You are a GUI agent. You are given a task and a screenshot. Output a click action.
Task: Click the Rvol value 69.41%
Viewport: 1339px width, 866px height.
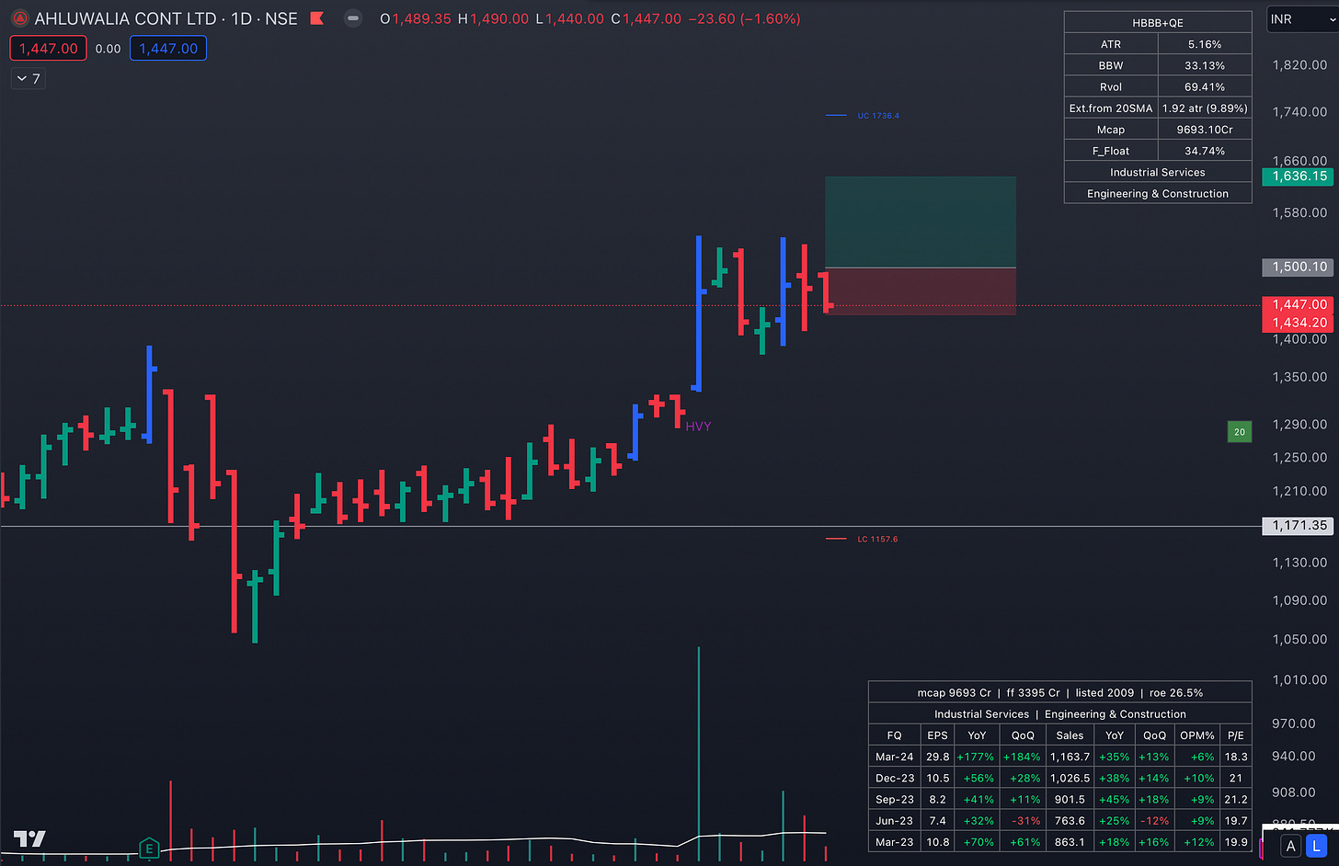click(1205, 86)
